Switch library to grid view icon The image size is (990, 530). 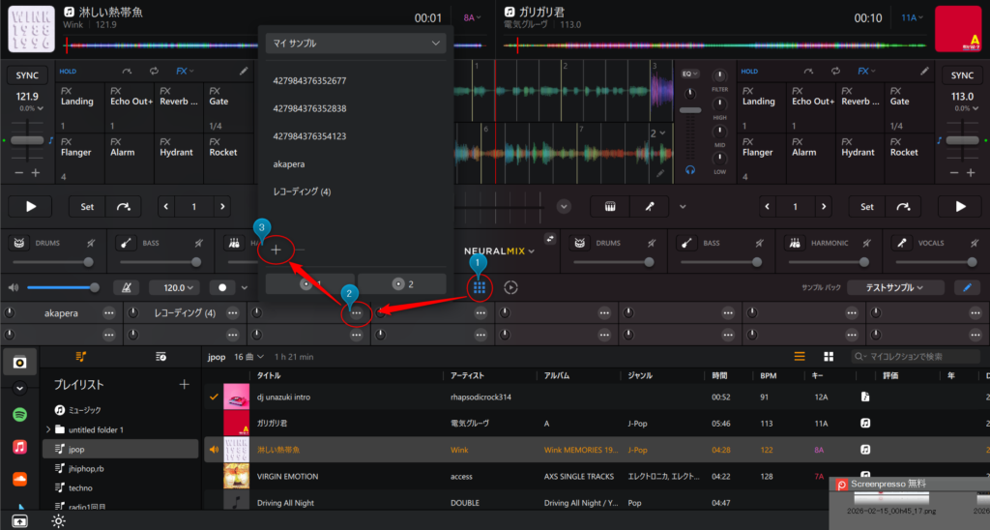point(828,356)
